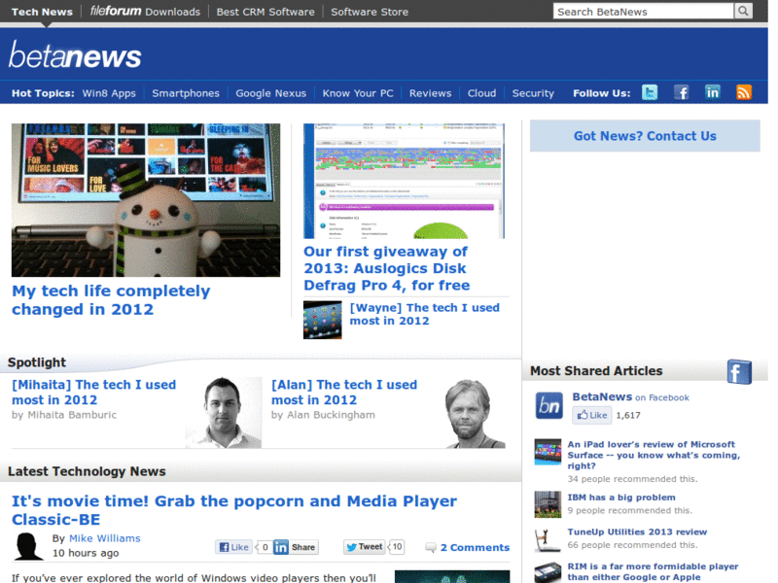This screenshot has height=583, width=778.
Task: Open the 2 Comments link
Action: 475,547
